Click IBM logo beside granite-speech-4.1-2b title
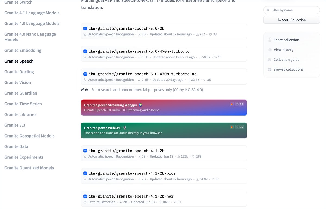 click(85, 151)
